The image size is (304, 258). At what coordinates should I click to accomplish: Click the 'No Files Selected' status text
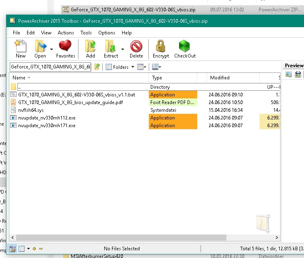pyautogui.click(x=122, y=249)
